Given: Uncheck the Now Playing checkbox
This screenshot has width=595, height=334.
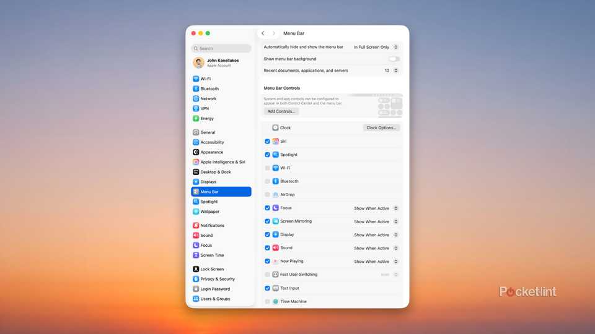Looking at the screenshot, I should click(267, 261).
